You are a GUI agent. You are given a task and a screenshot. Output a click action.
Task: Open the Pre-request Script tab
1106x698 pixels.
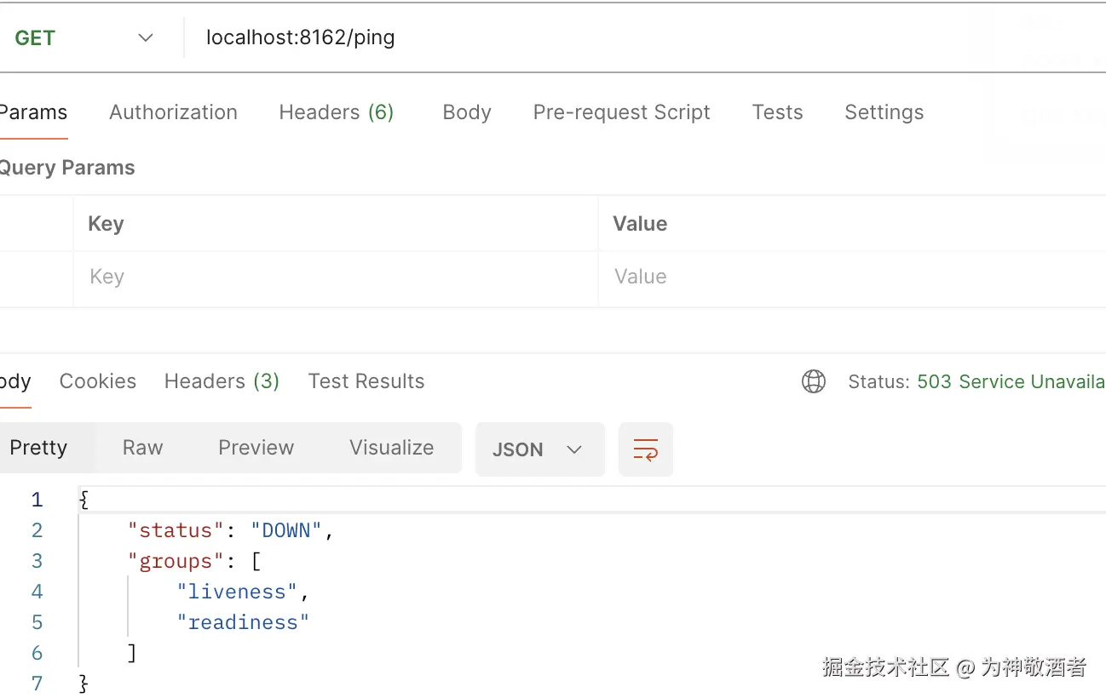coord(621,112)
